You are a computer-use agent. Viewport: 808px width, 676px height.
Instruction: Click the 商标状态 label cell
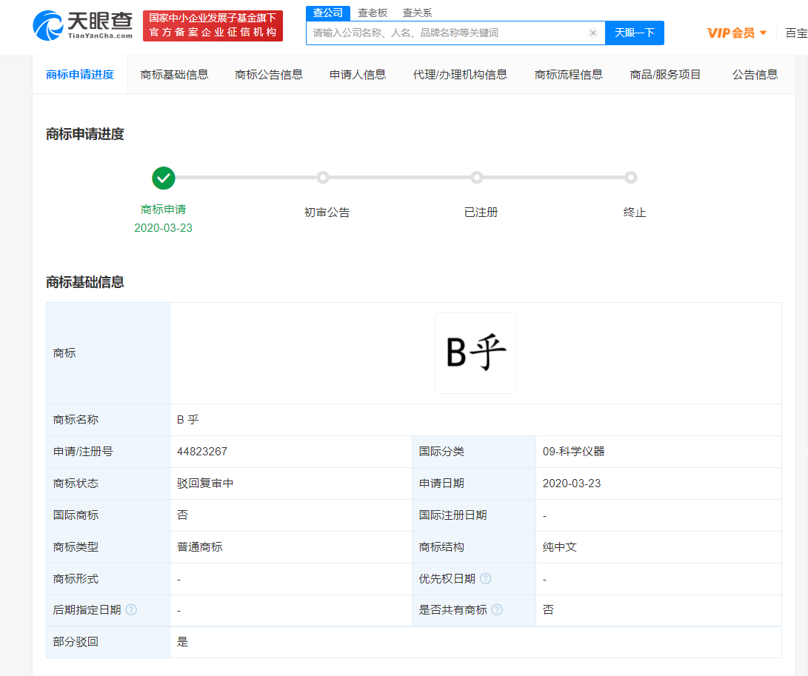108,483
